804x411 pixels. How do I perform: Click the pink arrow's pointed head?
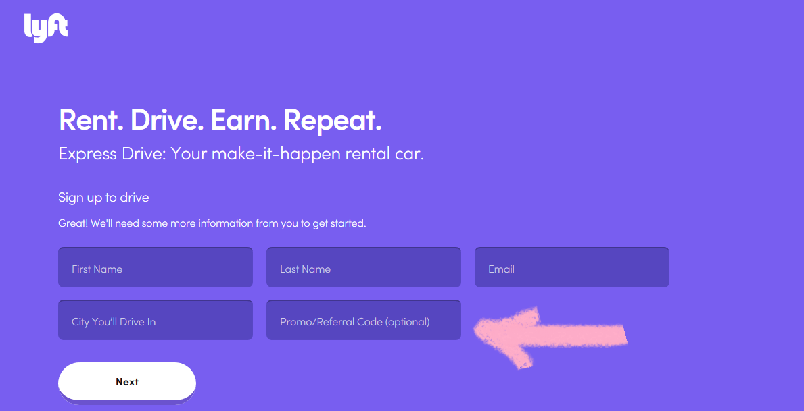487,331
